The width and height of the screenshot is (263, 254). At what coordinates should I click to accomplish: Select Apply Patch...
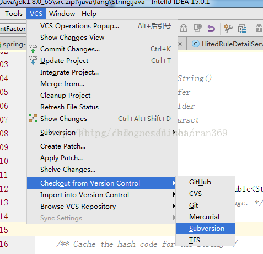tap(102, 158)
